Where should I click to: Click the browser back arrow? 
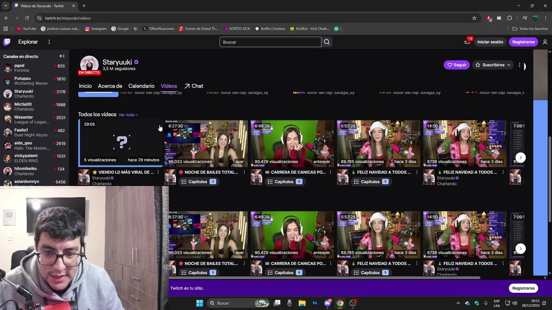(6, 18)
